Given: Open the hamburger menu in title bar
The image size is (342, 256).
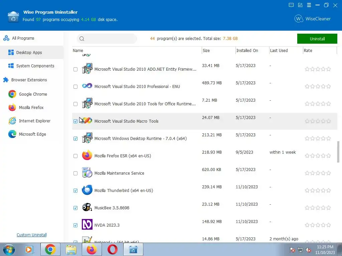Looking at the screenshot, I should tap(309, 5).
